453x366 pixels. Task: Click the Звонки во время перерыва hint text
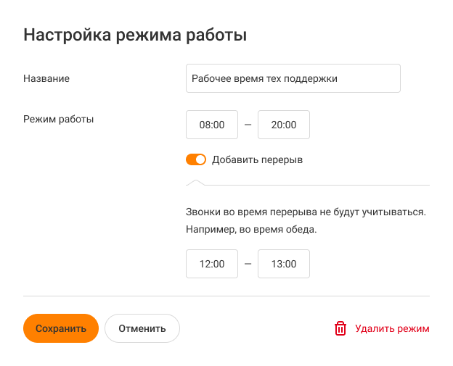[305, 213]
